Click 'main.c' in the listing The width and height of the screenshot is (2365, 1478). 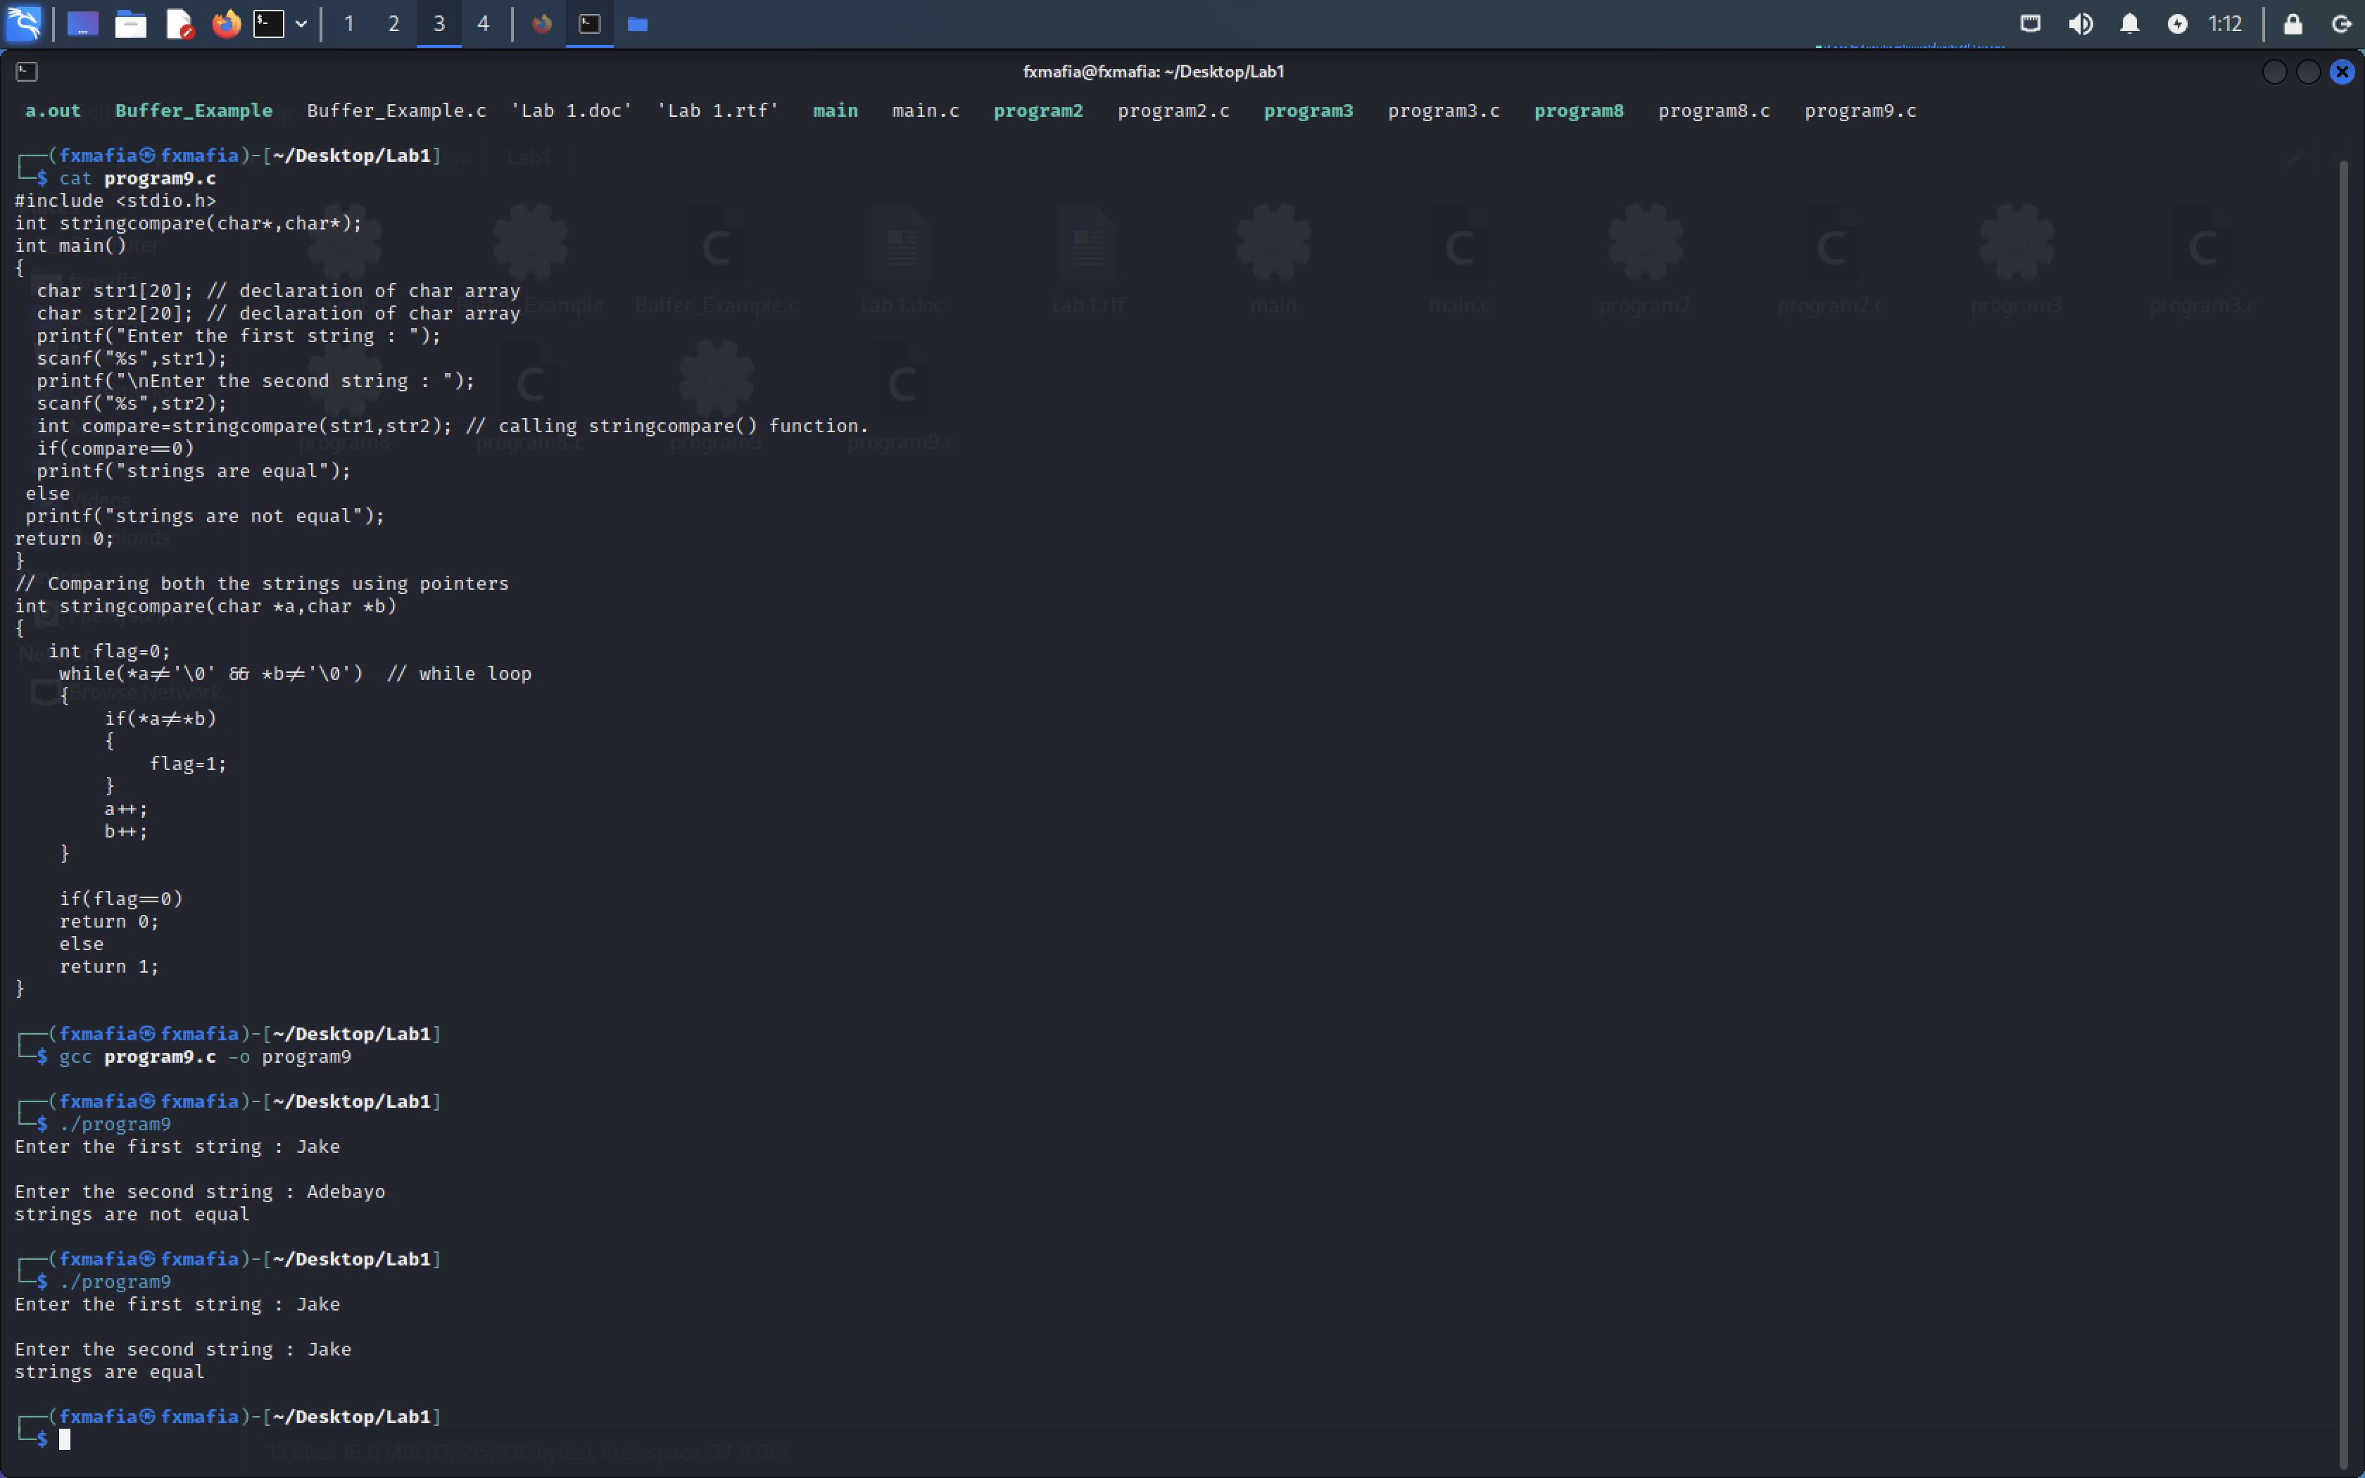(926, 110)
